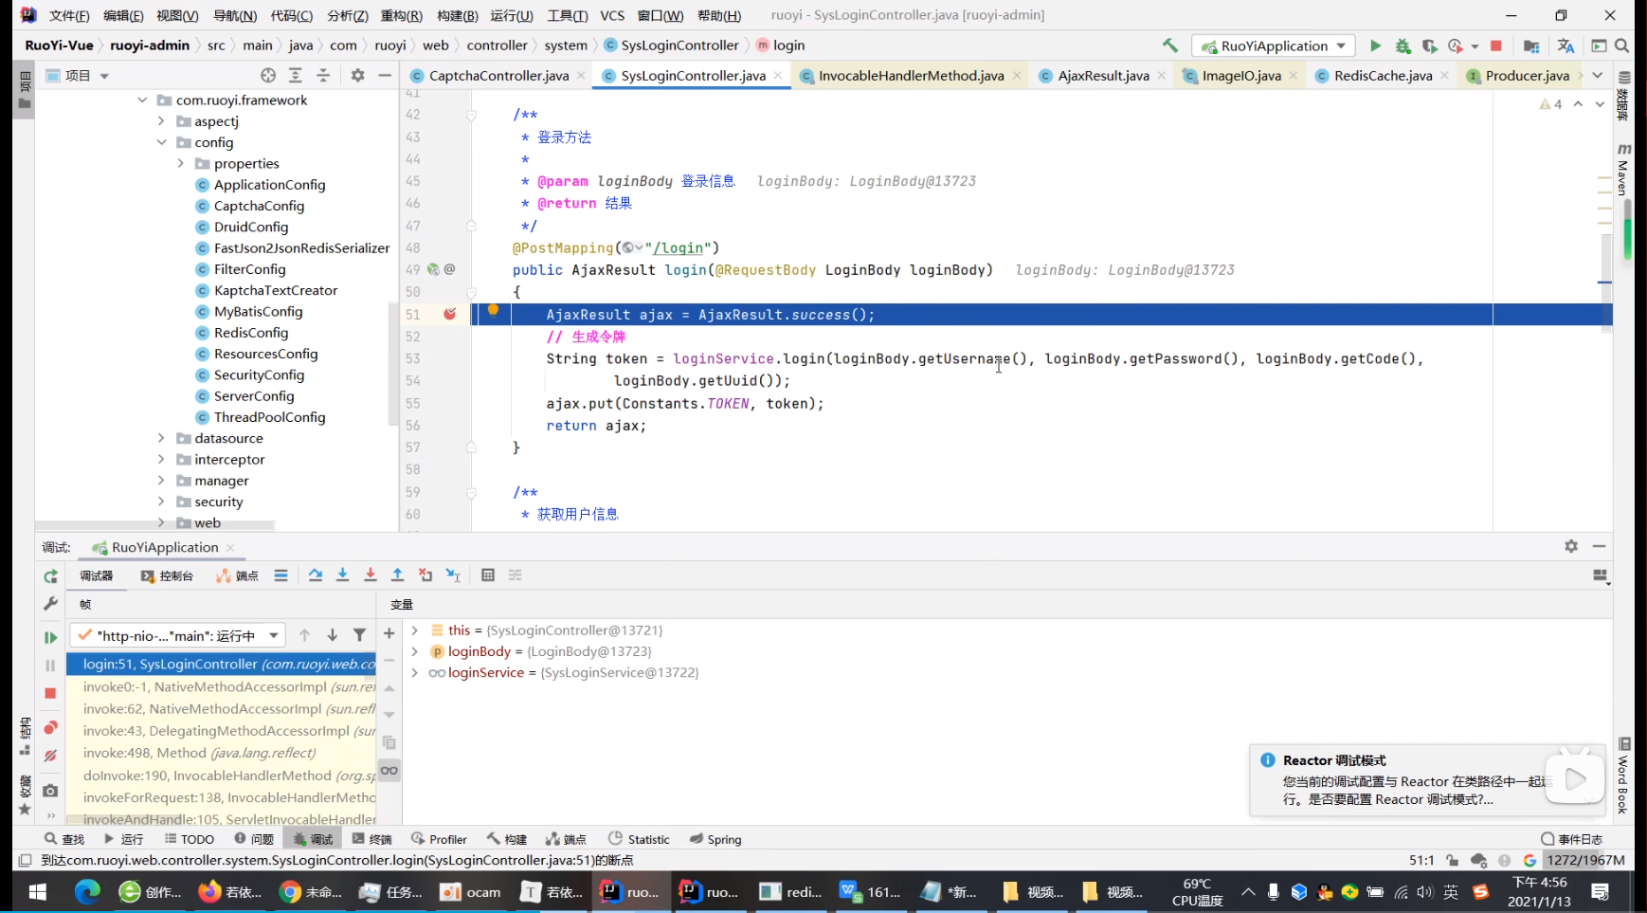The image size is (1647, 913).
Task: Open taskbar notification center icon
Action: (1601, 891)
